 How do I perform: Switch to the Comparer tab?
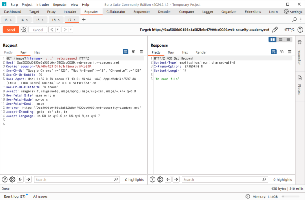tap(187, 12)
